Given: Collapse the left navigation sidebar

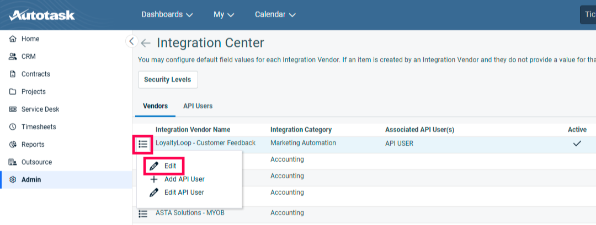Looking at the screenshot, I should 131,41.
